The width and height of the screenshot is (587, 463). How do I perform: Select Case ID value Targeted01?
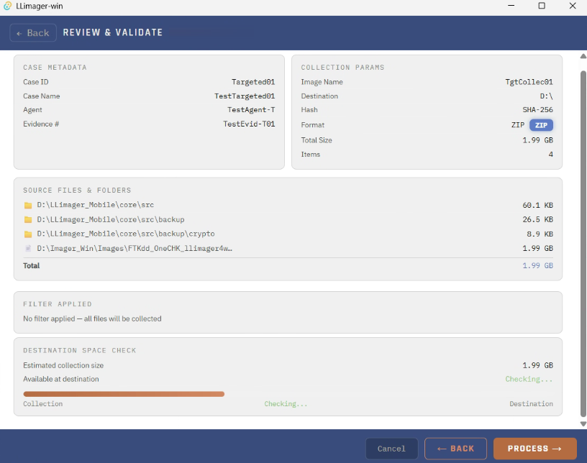click(x=253, y=82)
